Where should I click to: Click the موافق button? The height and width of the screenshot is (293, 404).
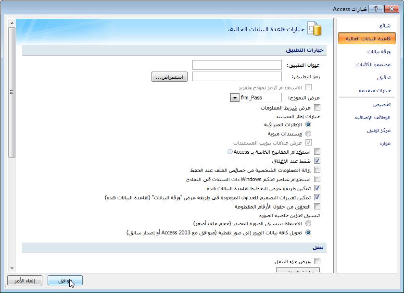pyautogui.click(x=65, y=281)
